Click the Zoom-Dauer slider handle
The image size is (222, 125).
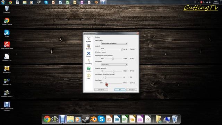click(x=106, y=83)
